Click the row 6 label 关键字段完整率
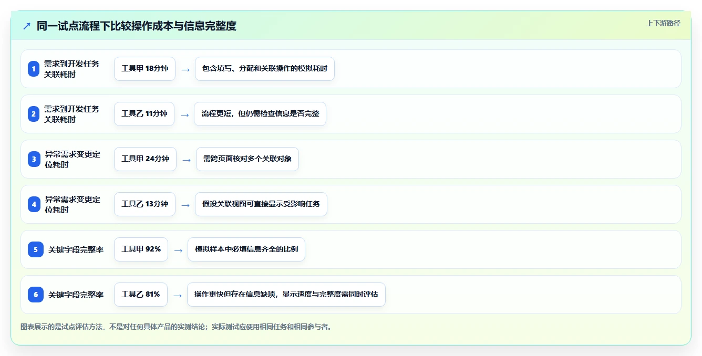 click(x=76, y=295)
